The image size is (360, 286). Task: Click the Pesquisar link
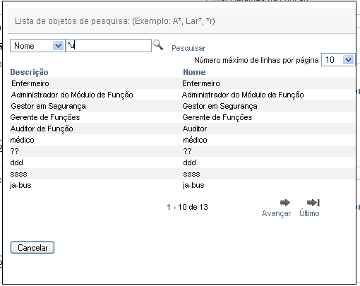point(188,48)
